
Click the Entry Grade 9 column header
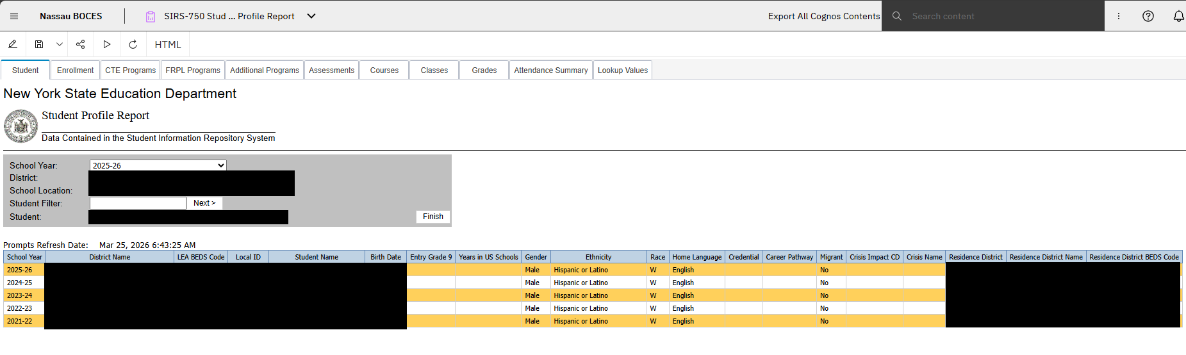click(431, 257)
